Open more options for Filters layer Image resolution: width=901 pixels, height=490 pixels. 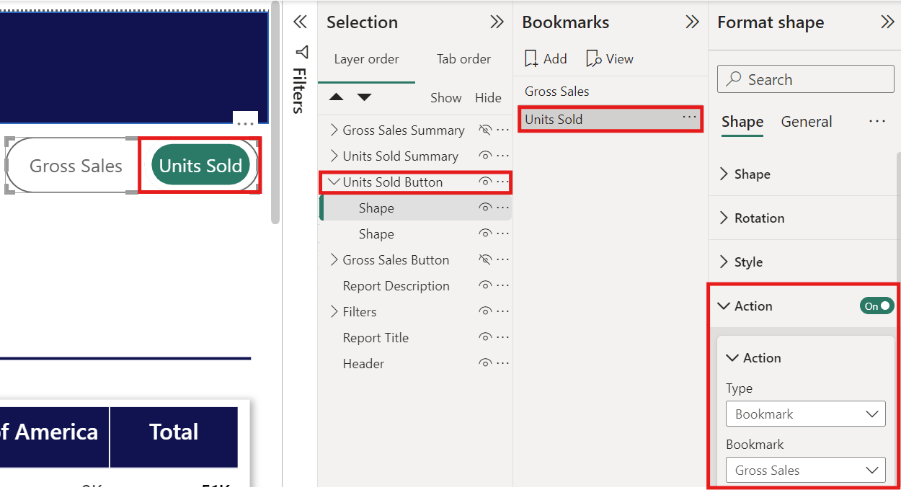tap(503, 312)
